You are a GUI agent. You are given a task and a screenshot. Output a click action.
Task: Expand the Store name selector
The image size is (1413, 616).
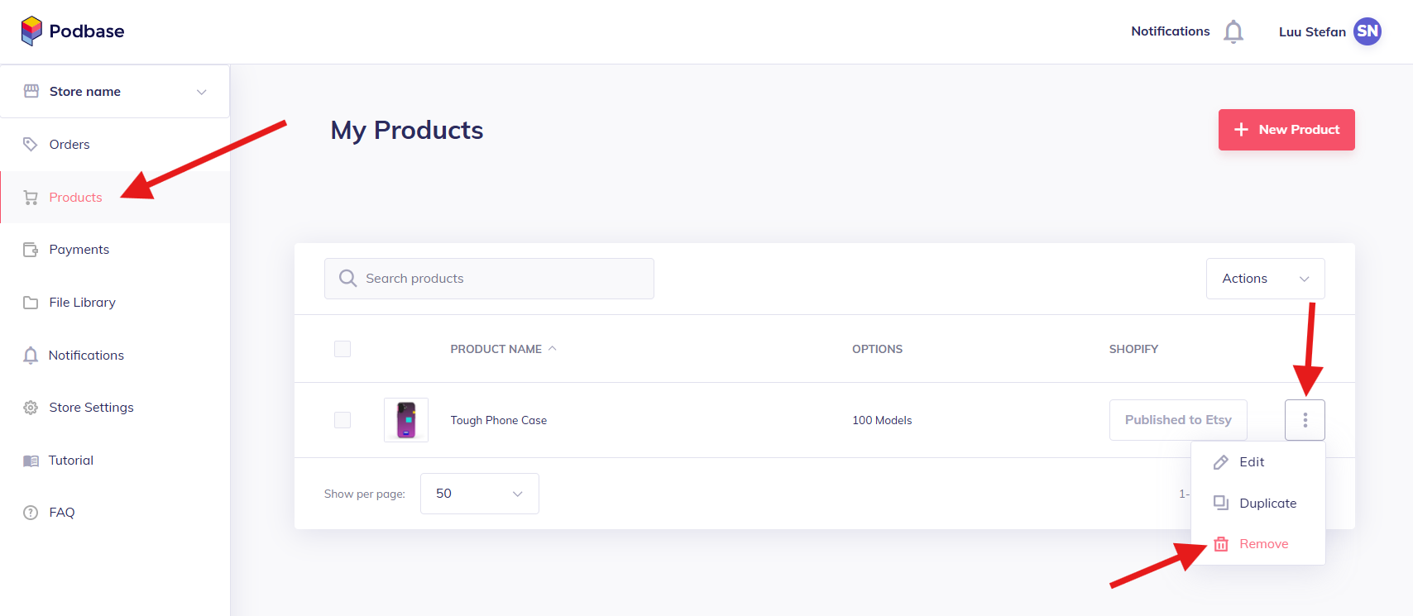coord(201,92)
